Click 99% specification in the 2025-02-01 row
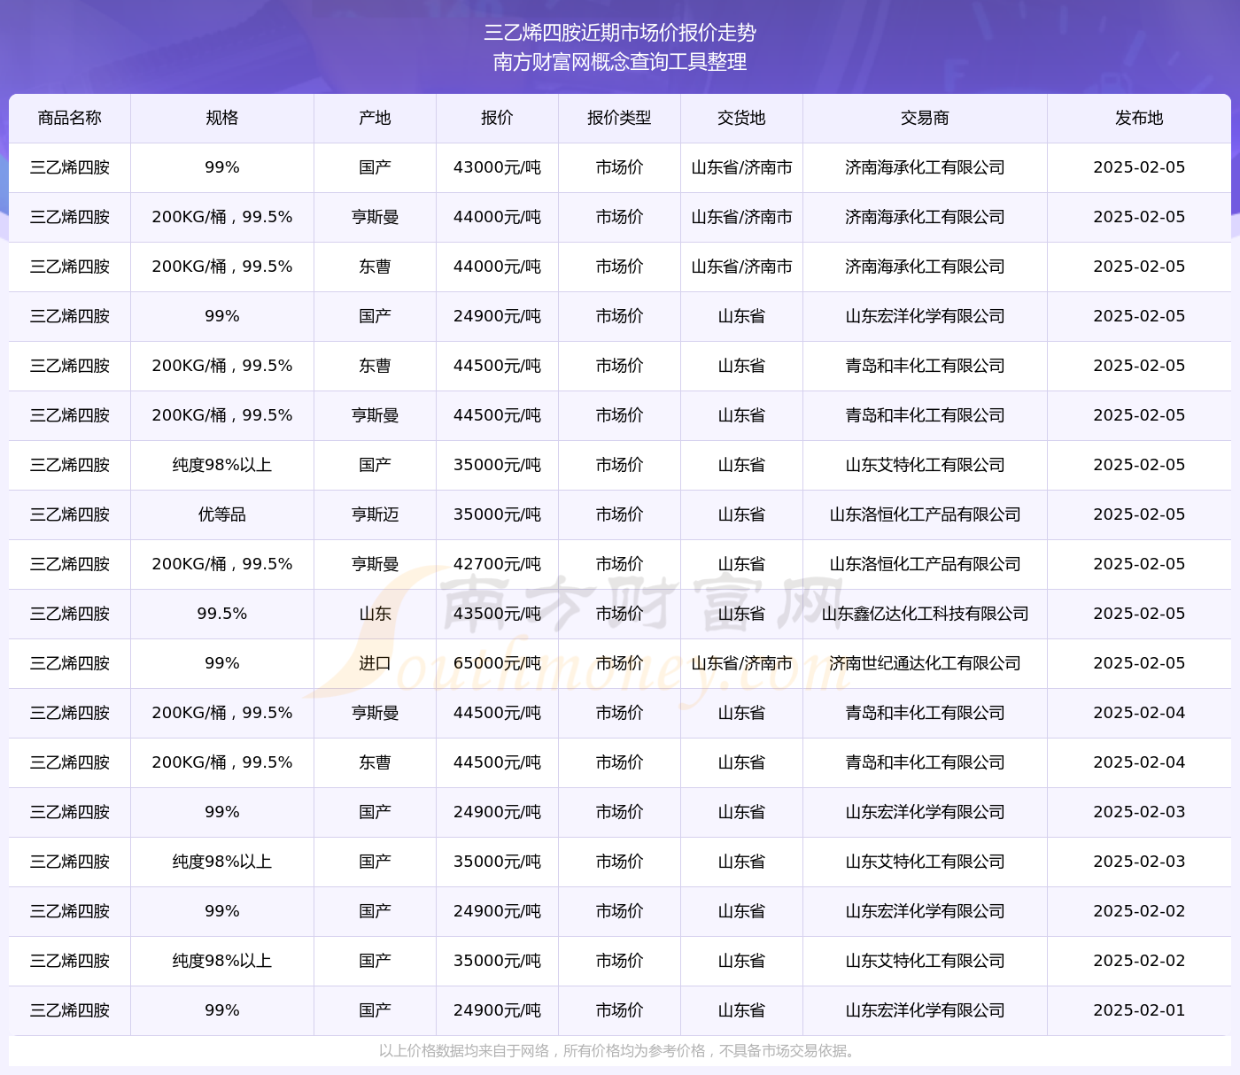Screen dimensions: 1240x1075 [222, 1010]
